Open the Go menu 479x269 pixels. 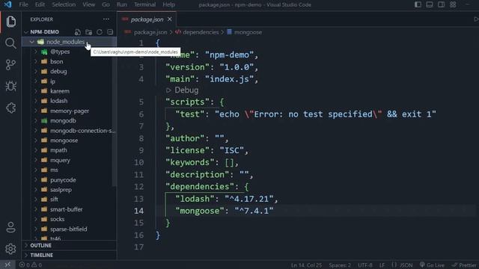click(106, 4)
